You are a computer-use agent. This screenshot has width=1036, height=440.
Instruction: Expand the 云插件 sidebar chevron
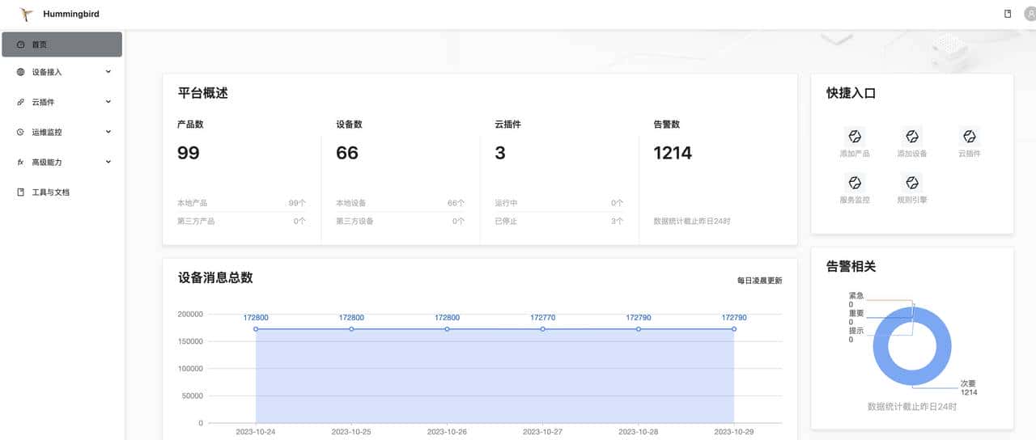pyautogui.click(x=108, y=102)
